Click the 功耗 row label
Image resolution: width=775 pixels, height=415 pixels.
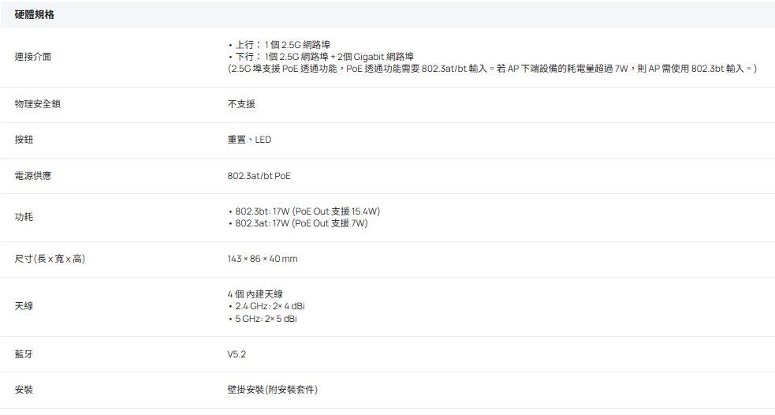click(x=24, y=217)
